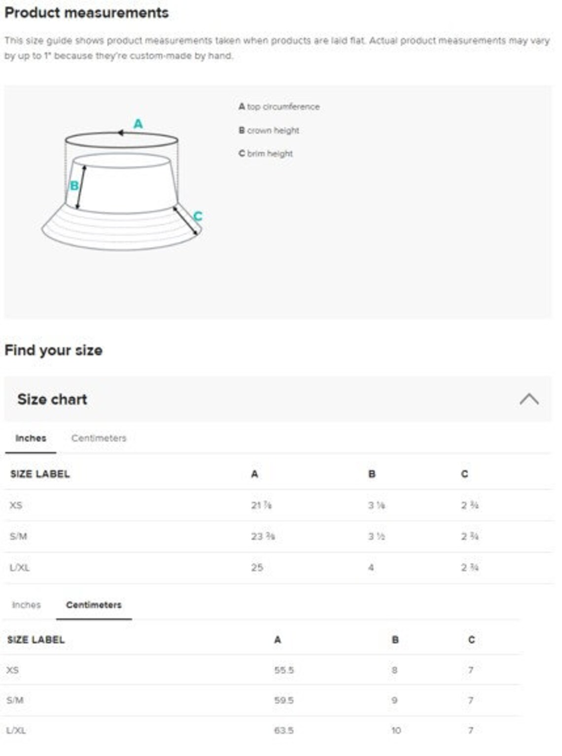Select the upper Inches tab
Viewport: 562px width, 756px height.
31,438
